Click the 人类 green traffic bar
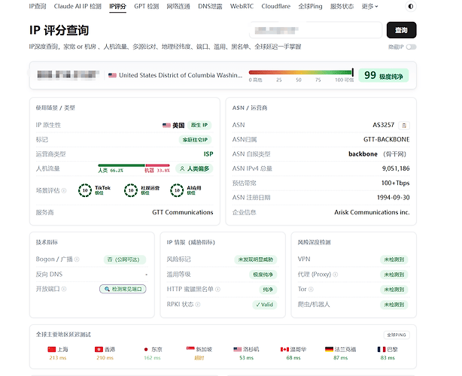The height and width of the screenshot is (376, 462). (121, 165)
